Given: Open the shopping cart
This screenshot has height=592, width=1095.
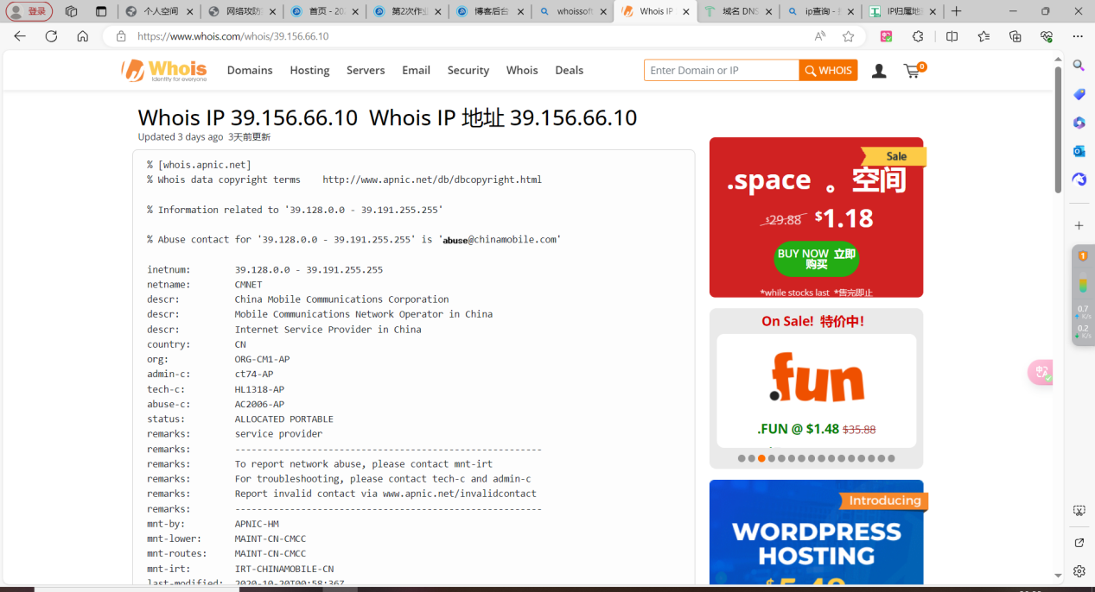Looking at the screenshot, I should pos(913,71).
